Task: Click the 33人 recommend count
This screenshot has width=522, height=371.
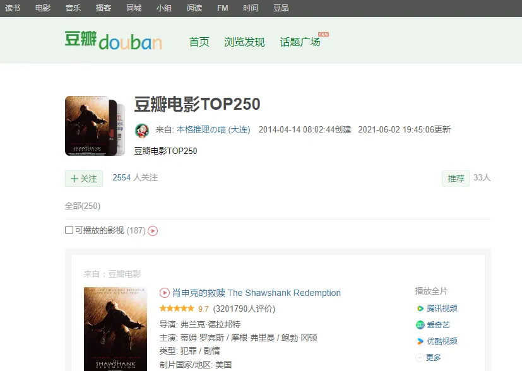Action: click(x=482, y=178)
